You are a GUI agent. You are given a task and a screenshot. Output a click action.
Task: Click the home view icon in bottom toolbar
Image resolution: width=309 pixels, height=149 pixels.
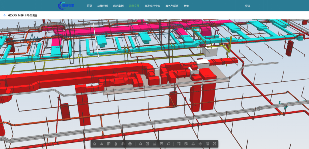(x=95, y=144)
